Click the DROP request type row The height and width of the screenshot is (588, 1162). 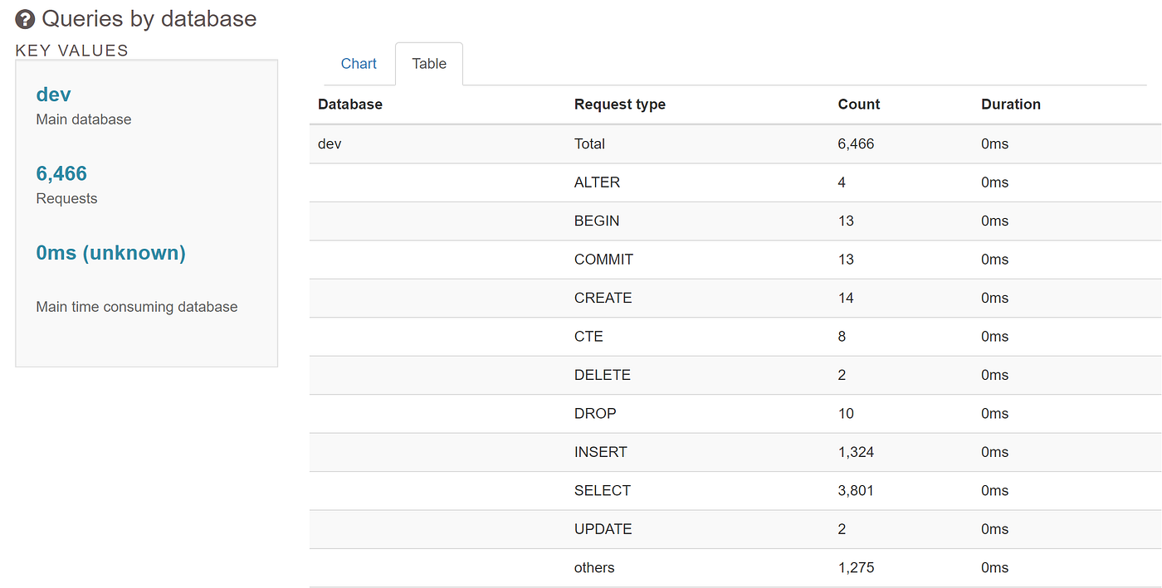tap(735, 414)
